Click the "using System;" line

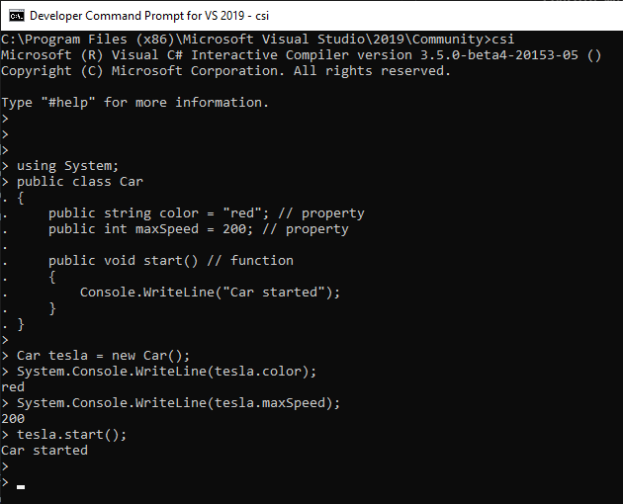68,166
